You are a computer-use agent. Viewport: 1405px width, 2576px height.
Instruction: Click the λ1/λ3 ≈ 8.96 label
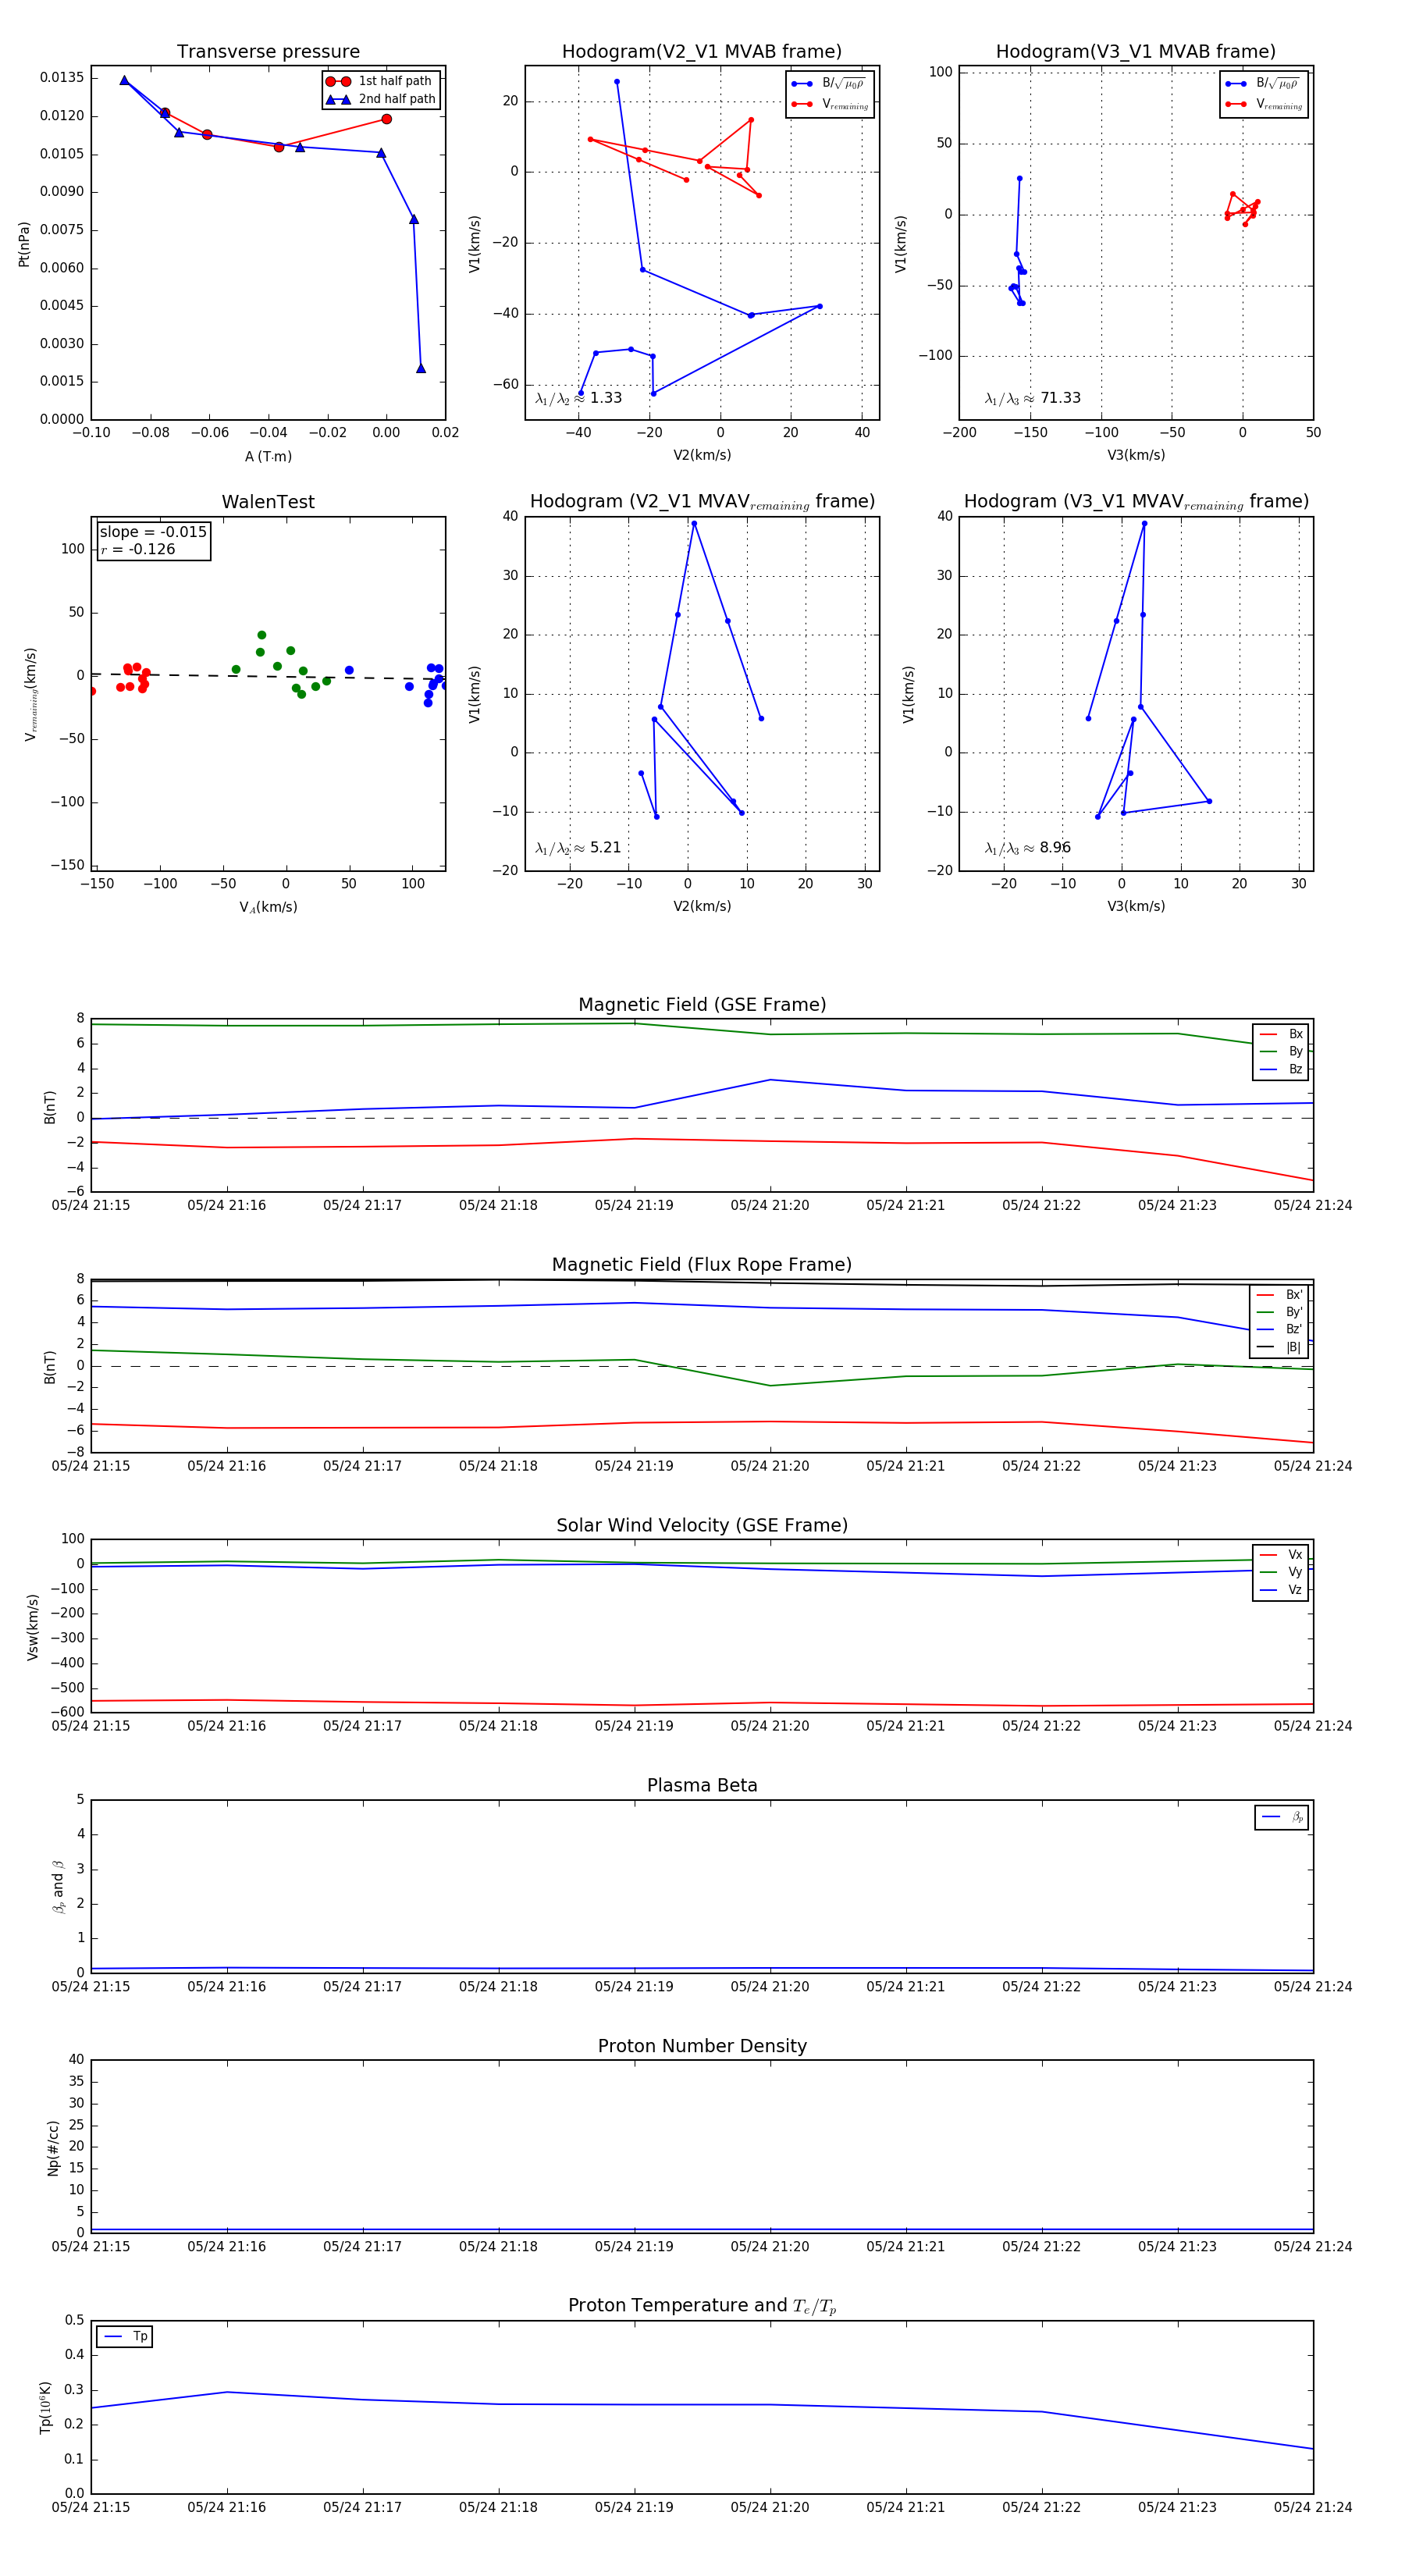pyautogui.click(x=1027, y=848)
